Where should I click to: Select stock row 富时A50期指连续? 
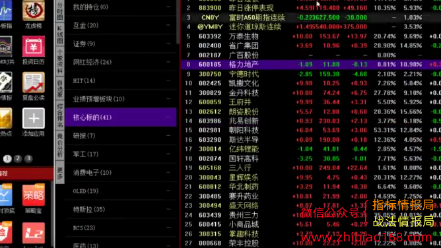311,17
